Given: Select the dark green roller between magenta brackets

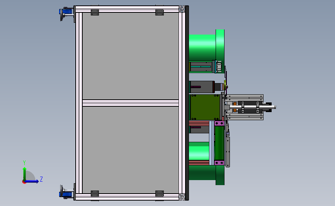Looking at the screenshot, I should (x=219, y=143).
